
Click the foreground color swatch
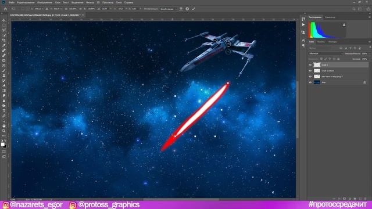[2, 145]
